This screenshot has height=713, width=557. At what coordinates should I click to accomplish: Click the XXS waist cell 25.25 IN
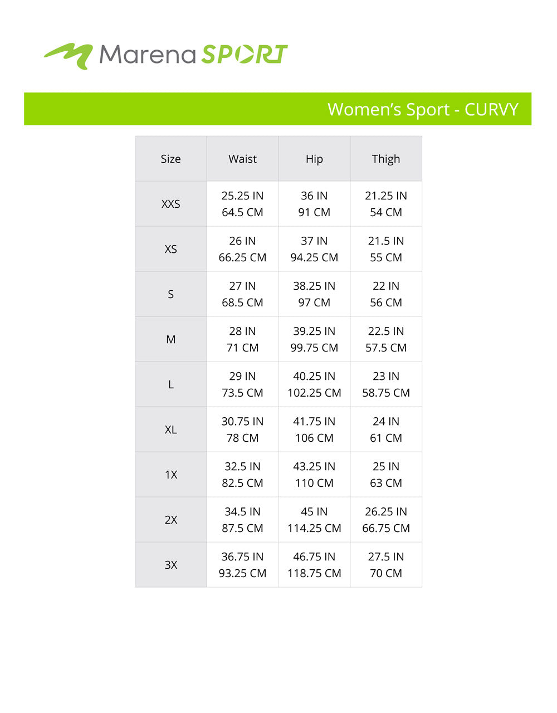[x=242, y=196]
